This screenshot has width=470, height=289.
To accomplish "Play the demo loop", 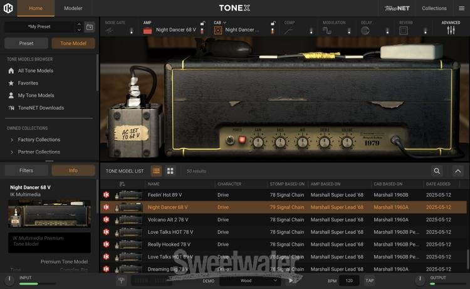I will 290,281.
